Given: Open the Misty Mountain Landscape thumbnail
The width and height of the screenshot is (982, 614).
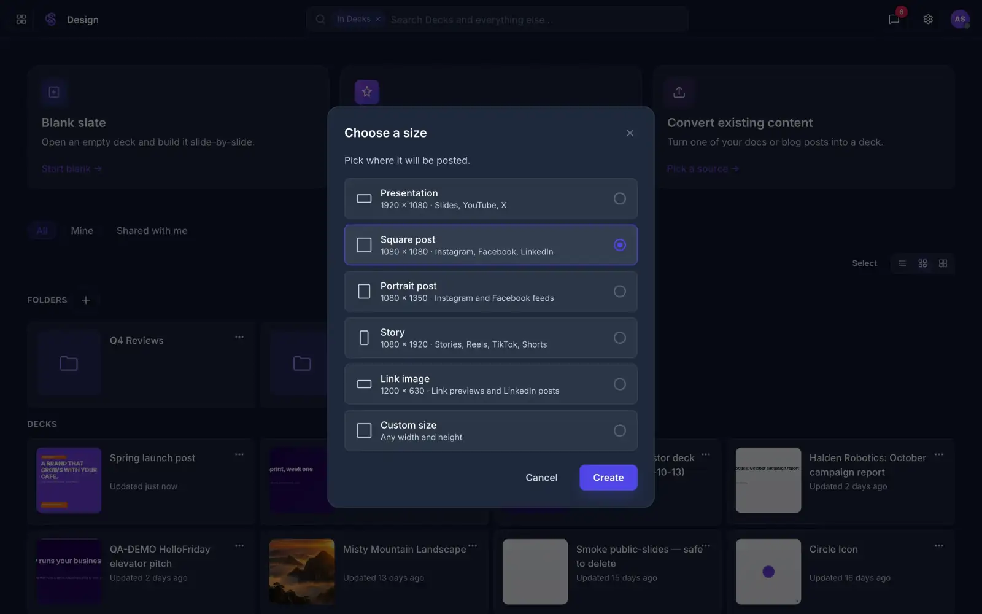Looking at the screenshot, I should [302, 572].
